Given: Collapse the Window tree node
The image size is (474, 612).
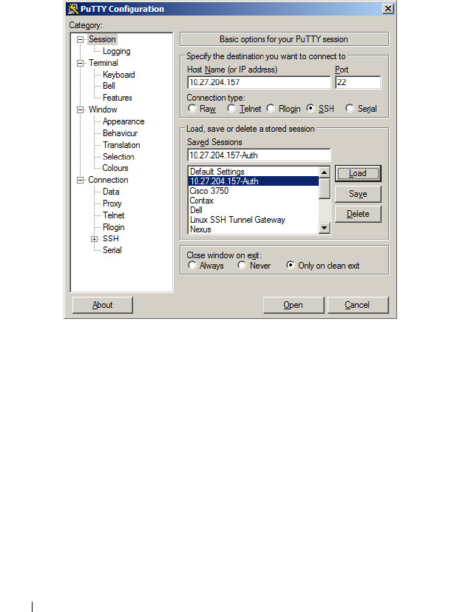Looking at the screenshot, I should pyautogui.click(x=81, y=110).
